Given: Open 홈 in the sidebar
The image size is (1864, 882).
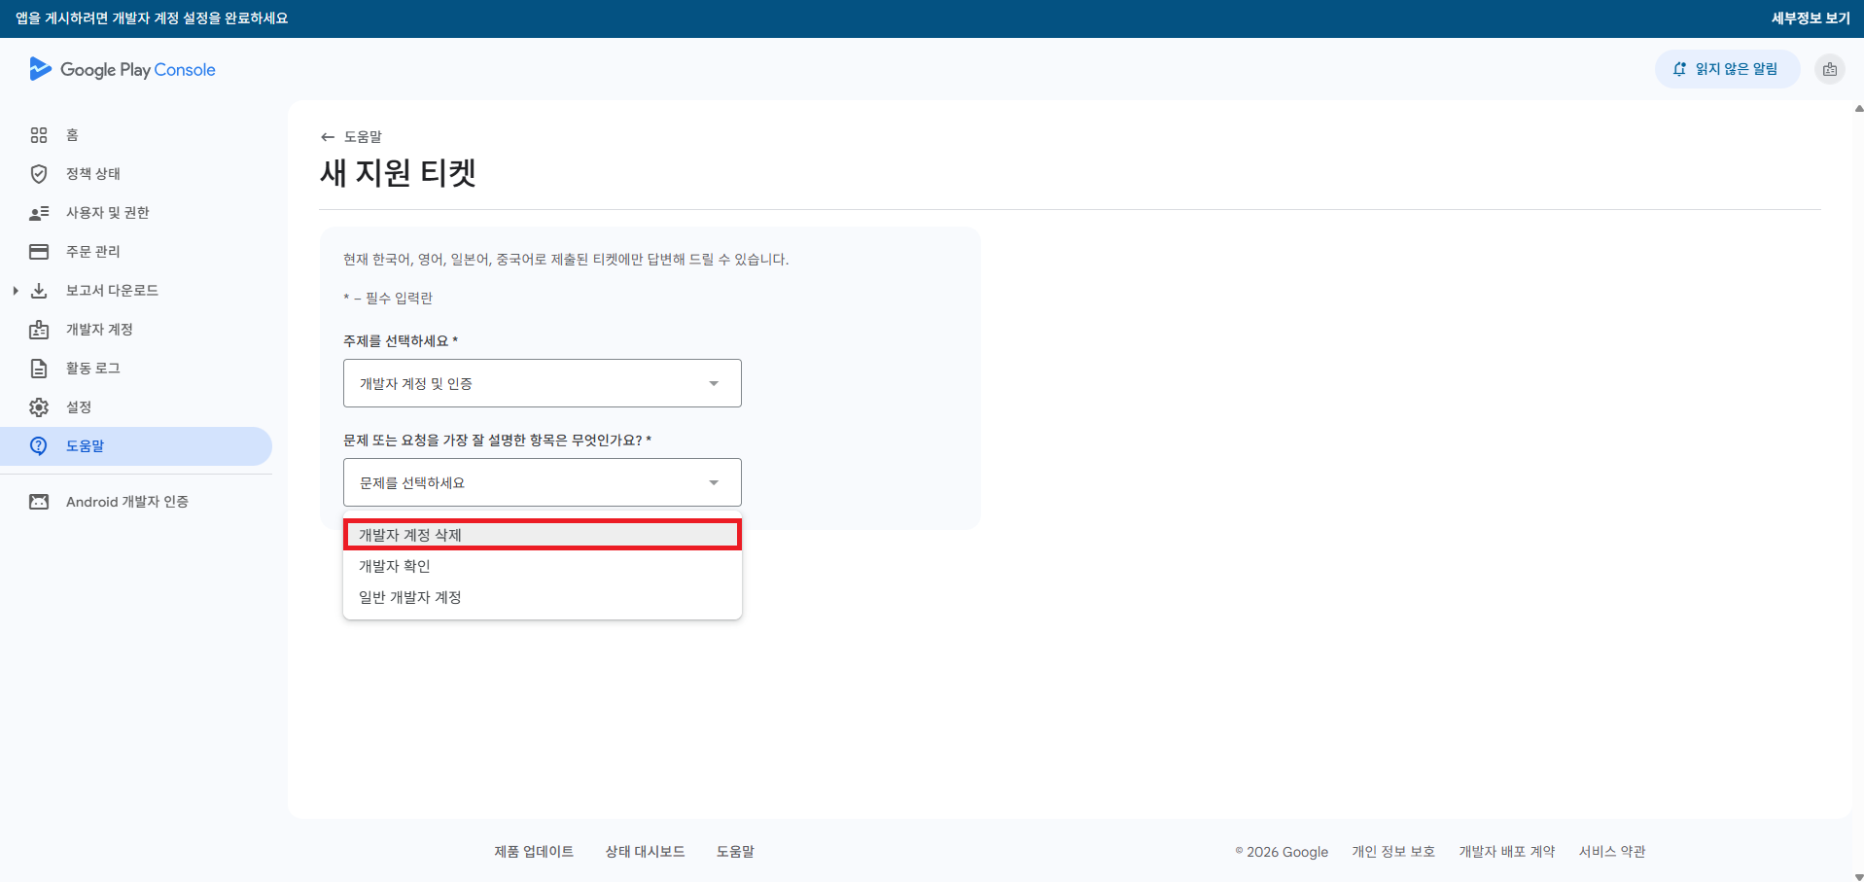Looking at the screenshot, I should [136, 135].
